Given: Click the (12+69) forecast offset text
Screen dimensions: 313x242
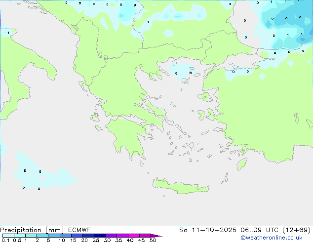Looking at the screenshot, I should 297,230.
